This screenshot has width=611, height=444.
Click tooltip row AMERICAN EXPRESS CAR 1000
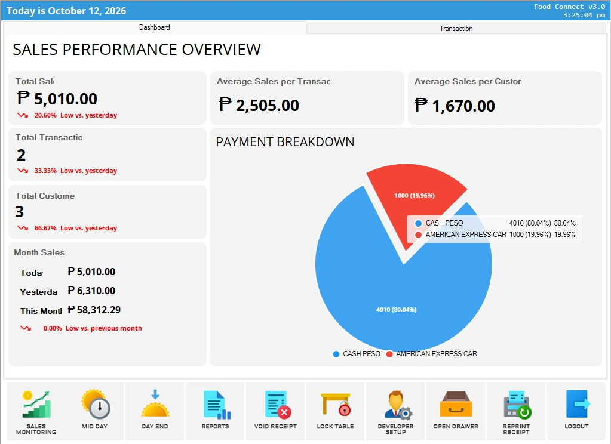coord(495,235)
